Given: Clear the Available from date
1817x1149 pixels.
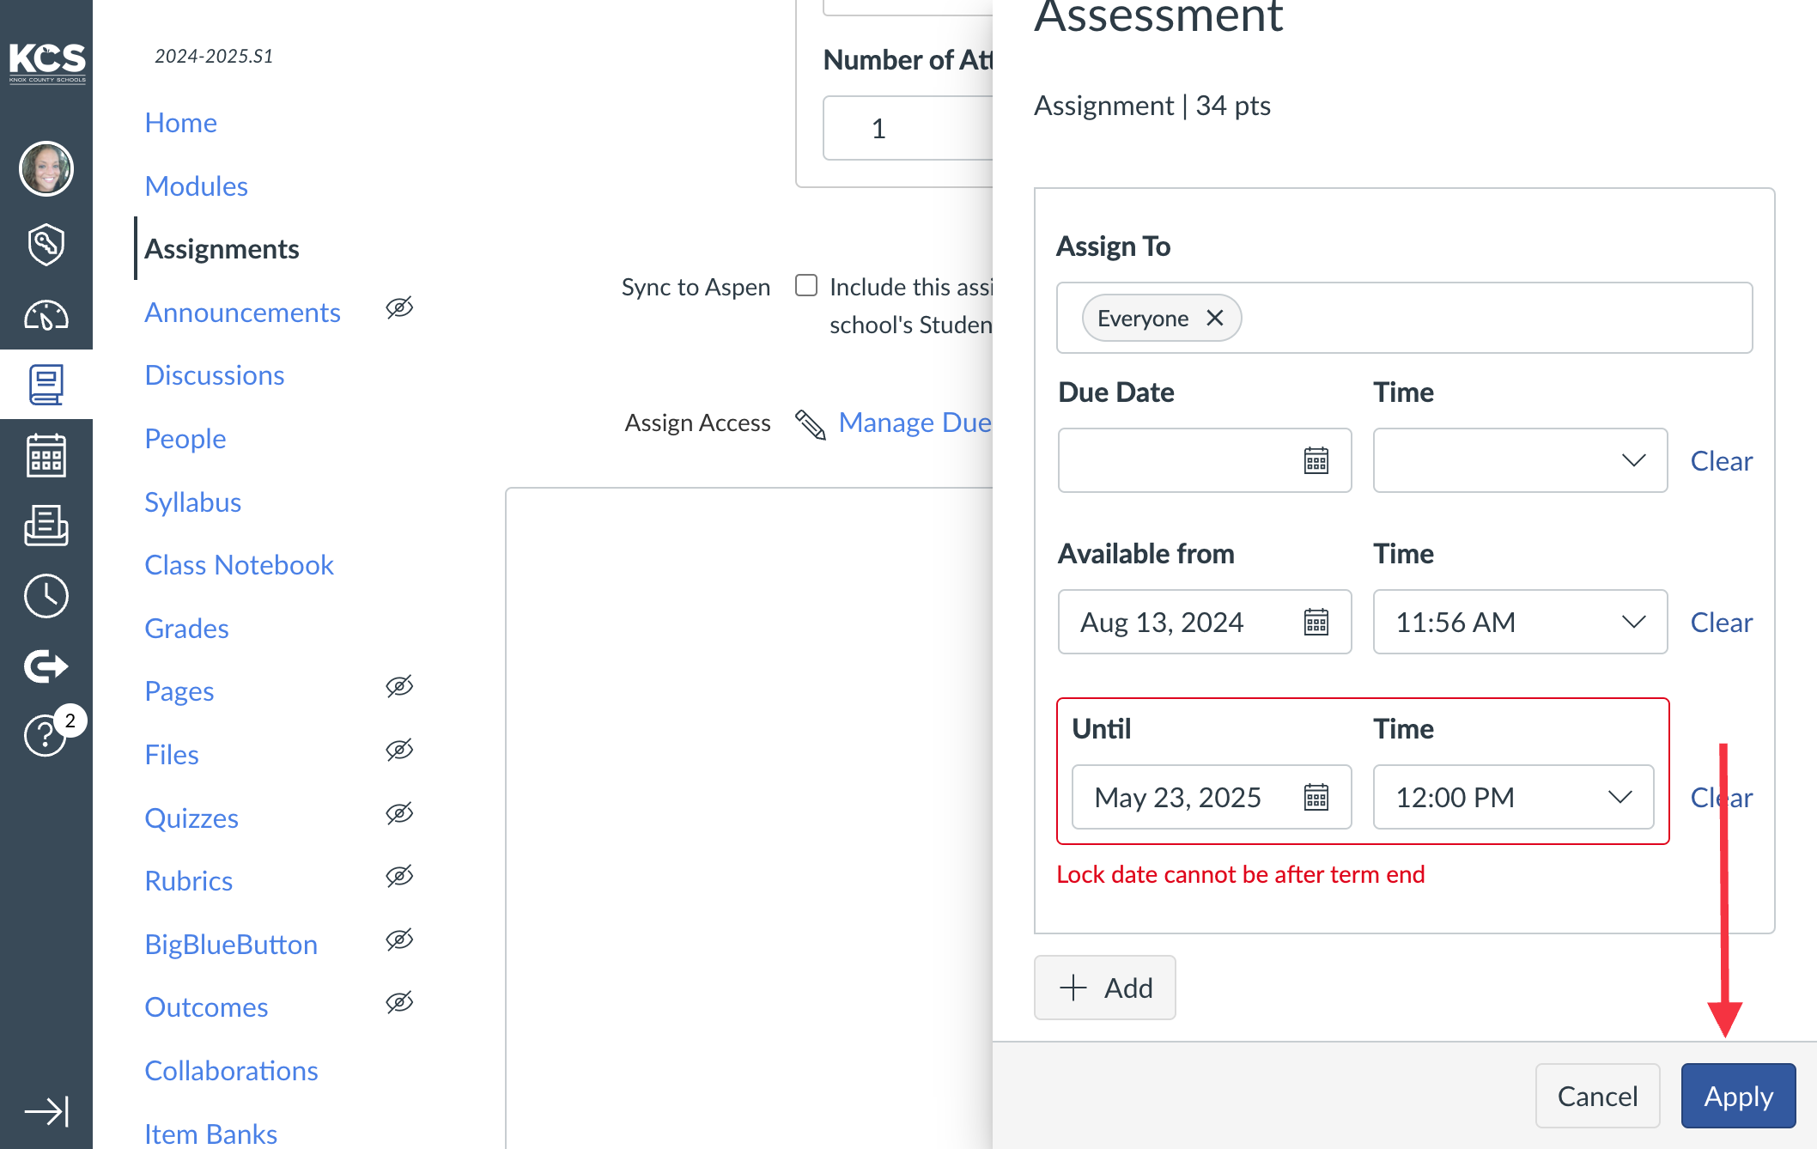Looking at the screenshot, I should (1721, 623).
